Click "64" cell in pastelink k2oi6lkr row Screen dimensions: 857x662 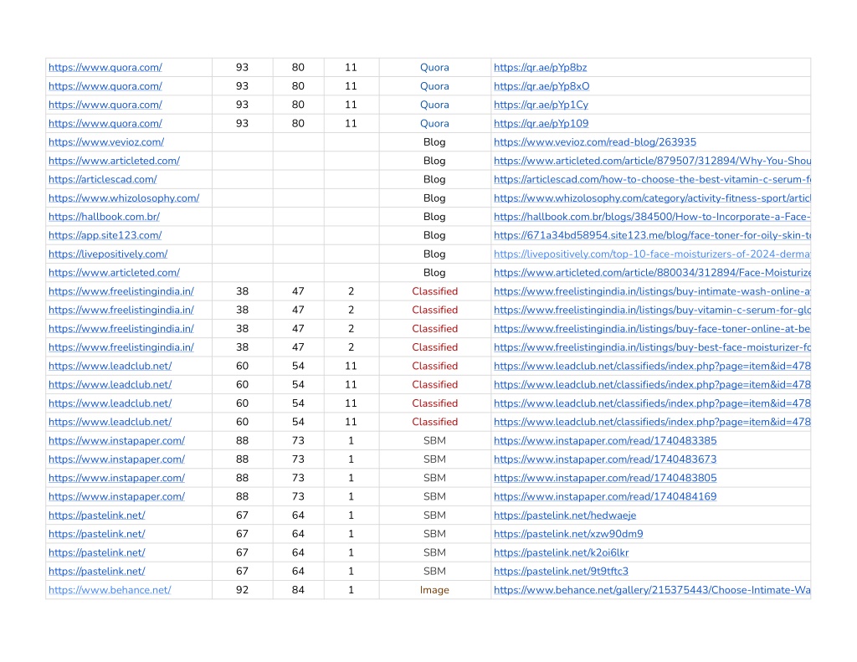pos(298,552)
